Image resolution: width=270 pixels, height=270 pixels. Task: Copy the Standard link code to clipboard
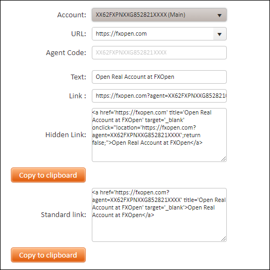click(48, 255)
